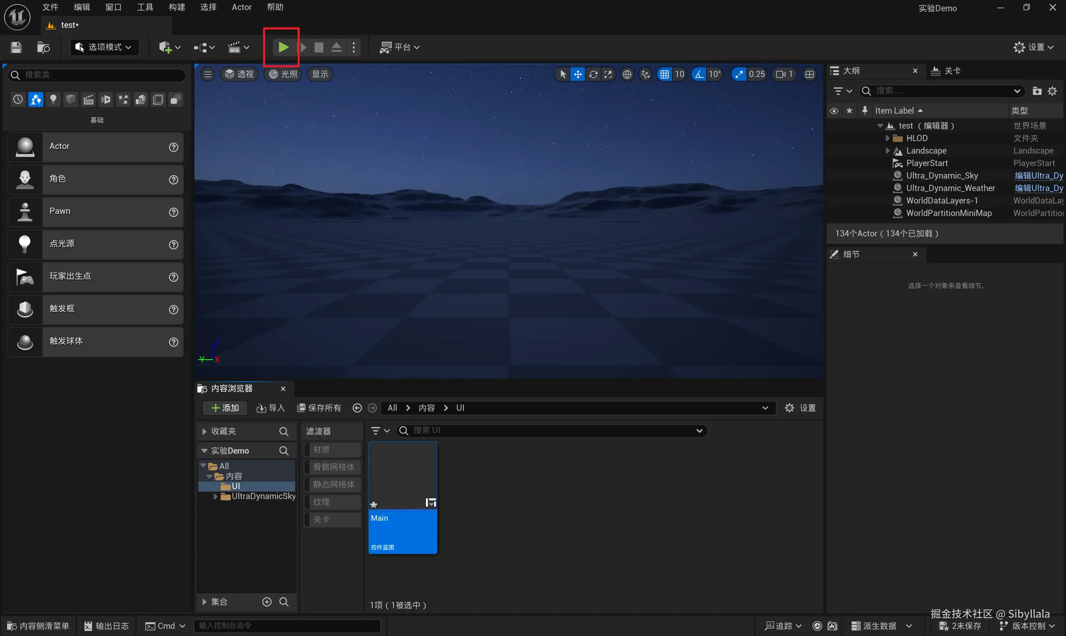Open the 构建 menu

[177, 7]
